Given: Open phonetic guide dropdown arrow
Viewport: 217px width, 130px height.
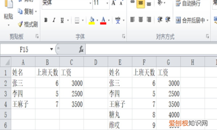Looking at the screenshot, I should click(124, 20).
